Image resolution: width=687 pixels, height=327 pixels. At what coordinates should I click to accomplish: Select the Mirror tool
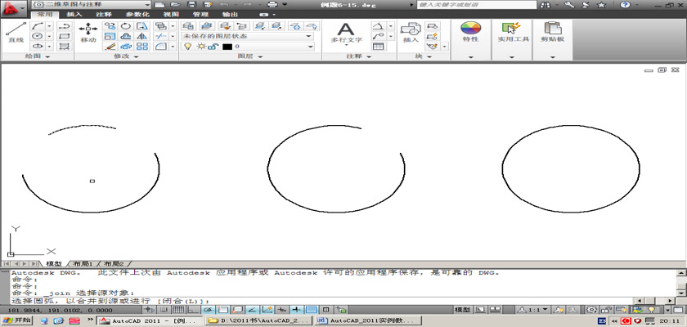coord(142,36)
